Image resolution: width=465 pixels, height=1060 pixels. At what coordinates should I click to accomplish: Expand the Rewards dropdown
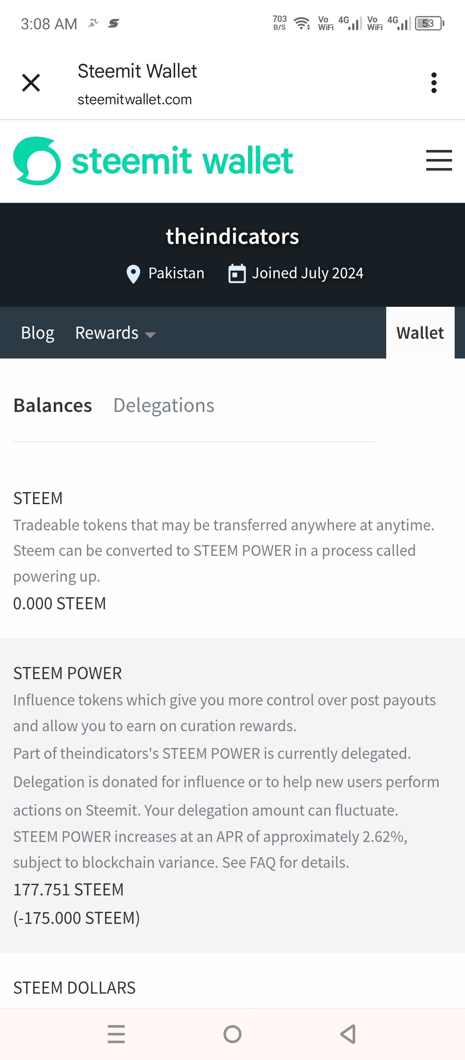[115, 333]
